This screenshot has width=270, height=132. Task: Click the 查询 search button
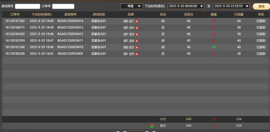[x=261, y=6]
